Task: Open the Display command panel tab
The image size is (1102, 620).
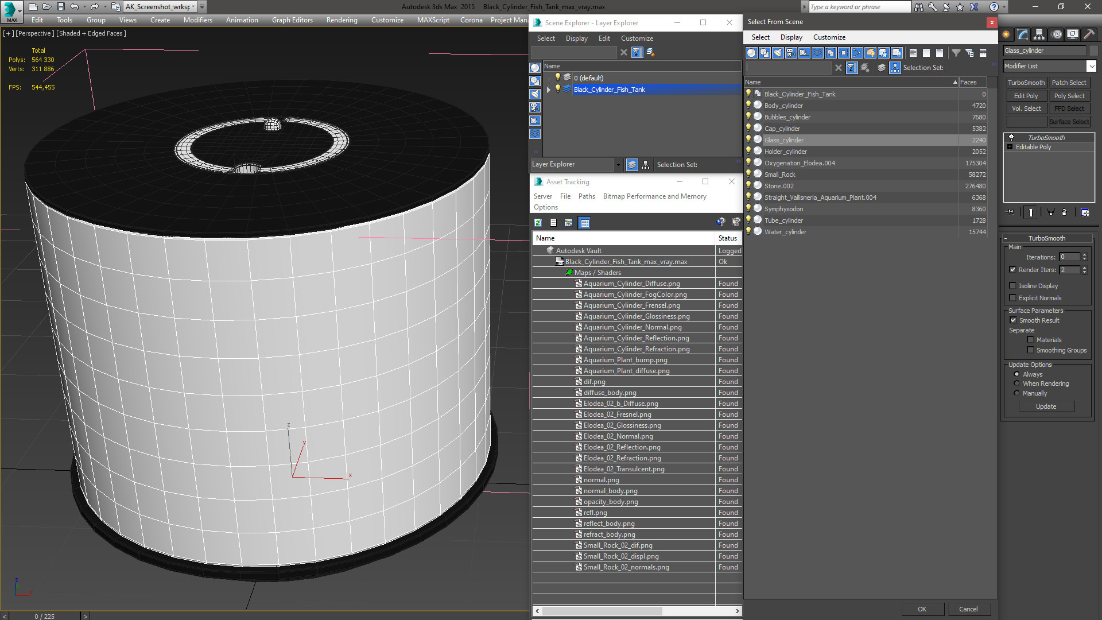Action: point(1073,34)
